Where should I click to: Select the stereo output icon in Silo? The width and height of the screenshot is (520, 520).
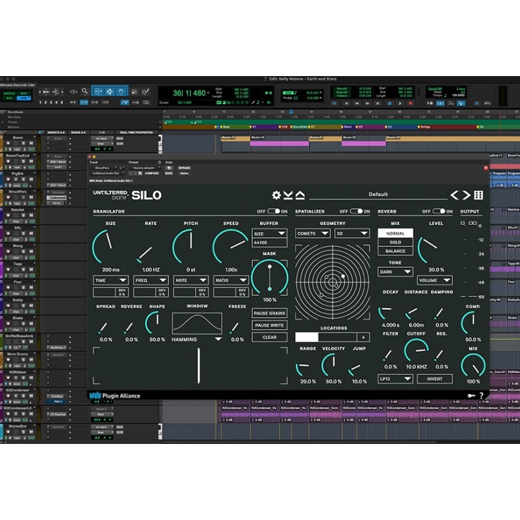473,223
